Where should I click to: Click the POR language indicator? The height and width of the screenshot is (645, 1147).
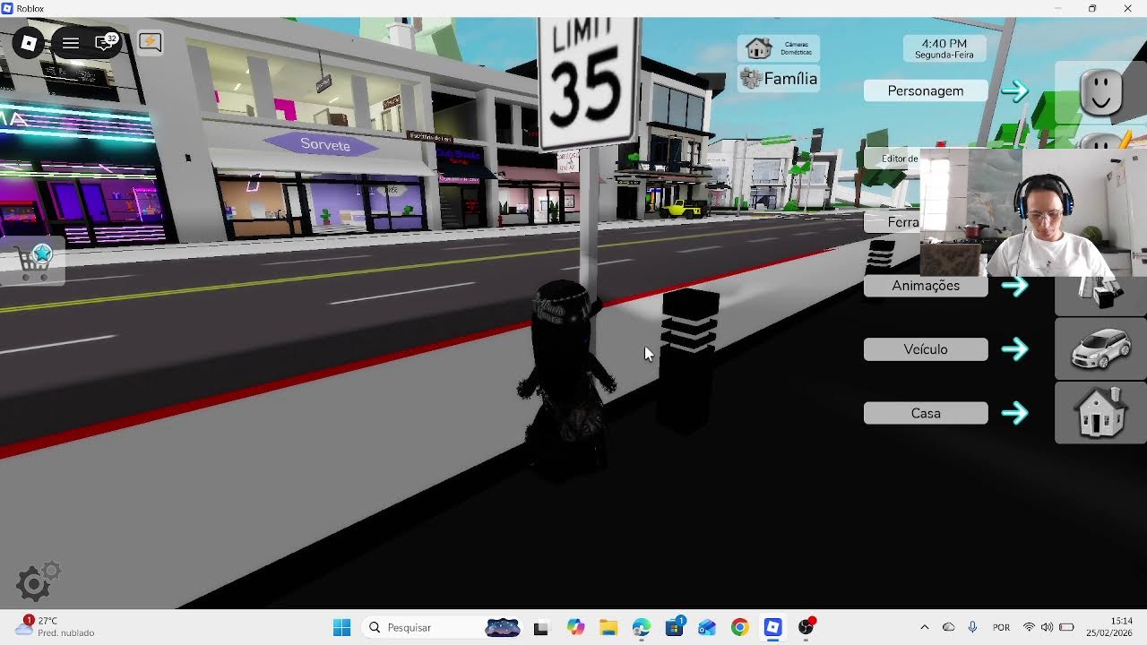coord(1001,627)
